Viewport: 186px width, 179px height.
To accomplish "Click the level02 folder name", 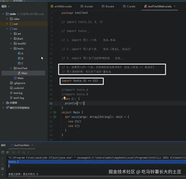I will coord(22,44).
